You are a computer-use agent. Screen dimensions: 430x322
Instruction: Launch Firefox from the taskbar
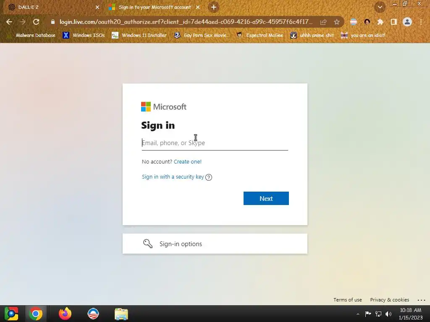[x=65, y=314]
